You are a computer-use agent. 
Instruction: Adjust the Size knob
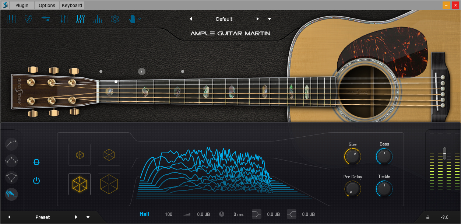352,157
